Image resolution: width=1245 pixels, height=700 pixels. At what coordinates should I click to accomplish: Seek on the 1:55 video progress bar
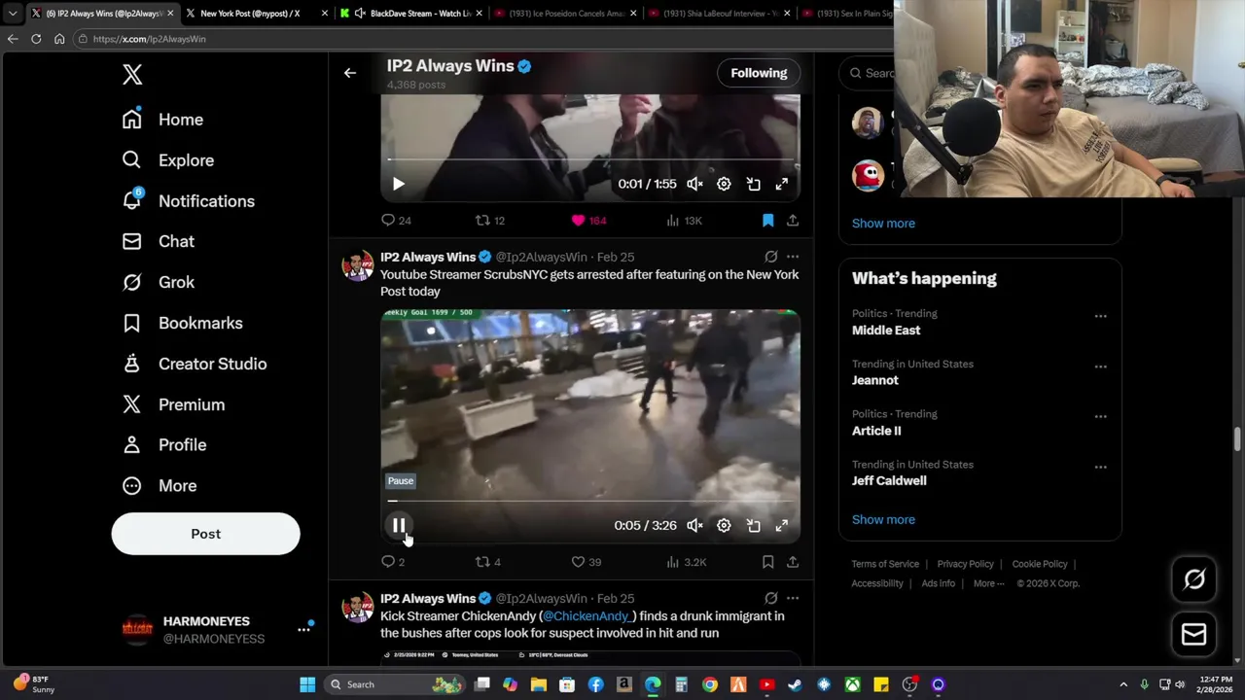tap(590, 159)
